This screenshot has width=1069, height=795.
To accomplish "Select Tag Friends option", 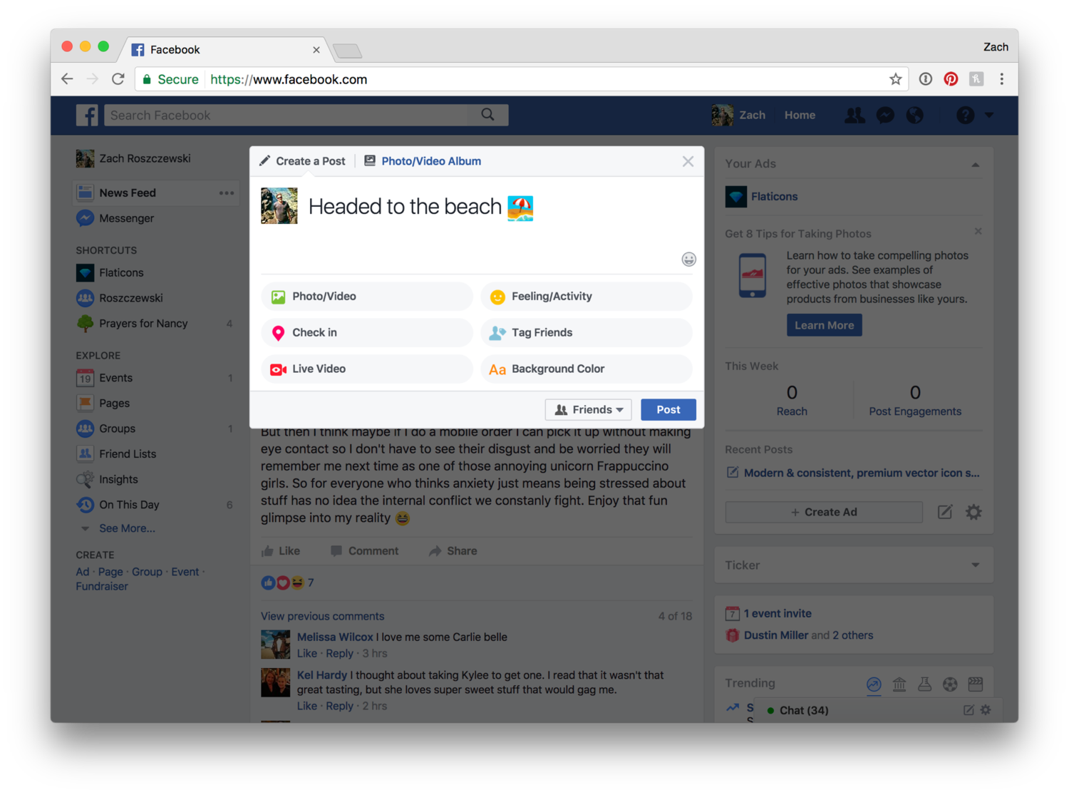I will tap(587, 333).
